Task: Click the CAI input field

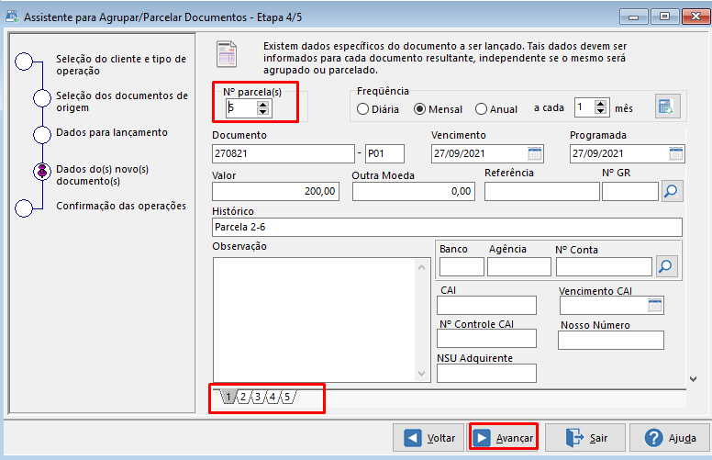Action: pyautogui.click(x=486, y=306)
